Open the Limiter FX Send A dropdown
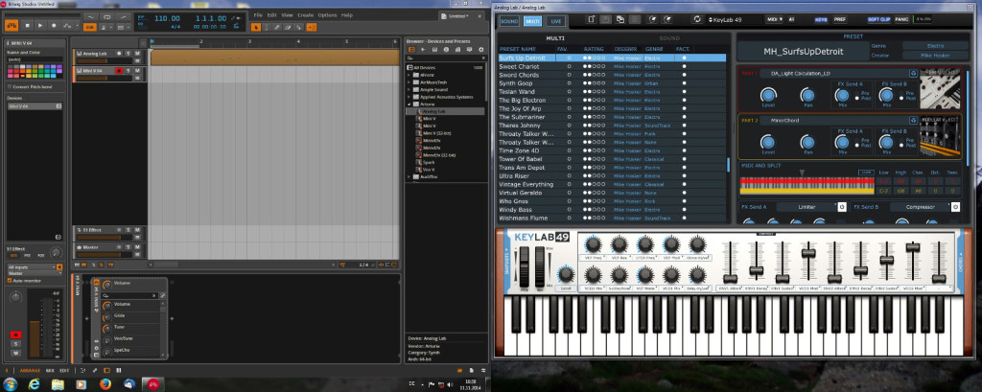Image resolution: width=982 pixels, height=392 pixels. tap(807, 207)
